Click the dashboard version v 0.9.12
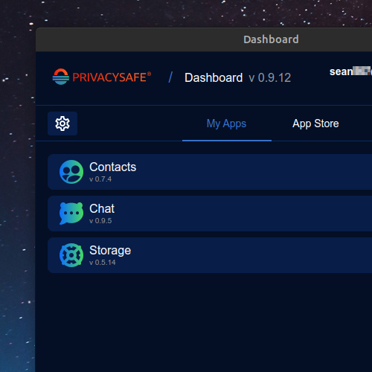The image size is (372, 372). [x=270, y=78]
